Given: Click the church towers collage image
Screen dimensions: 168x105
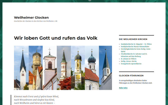Looking at the screenshot, I should 63,68.
